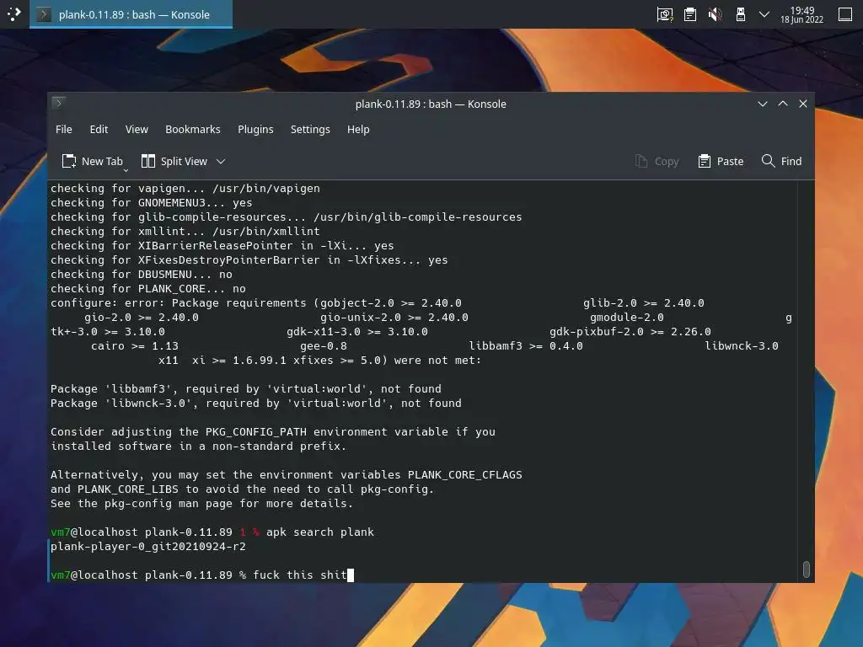
Task: Click 'installed software in a non-standard prefix.' line
Action: point(199,446)
